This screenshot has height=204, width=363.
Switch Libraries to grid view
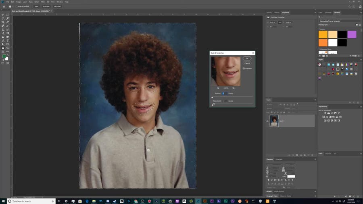357,25
